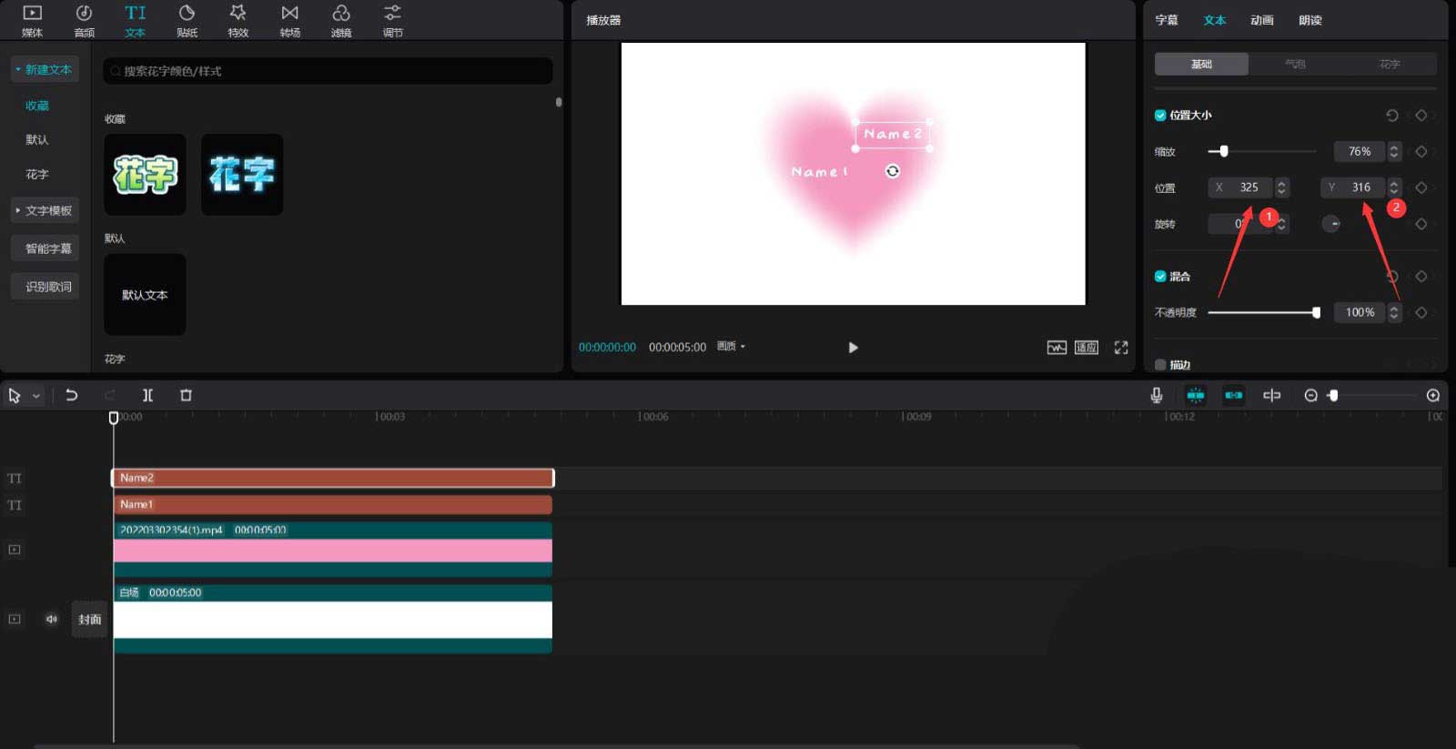Adjust the 不透明度 opacity slider
The height and width of the screenshot is (749, 1456).
tap(1316, 313)
